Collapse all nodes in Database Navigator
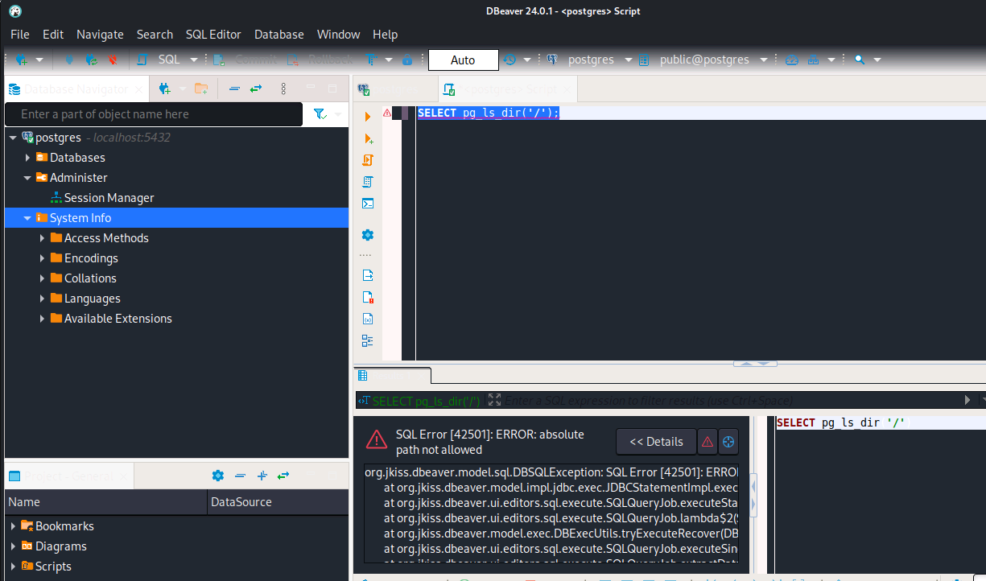 click(234, 89)
